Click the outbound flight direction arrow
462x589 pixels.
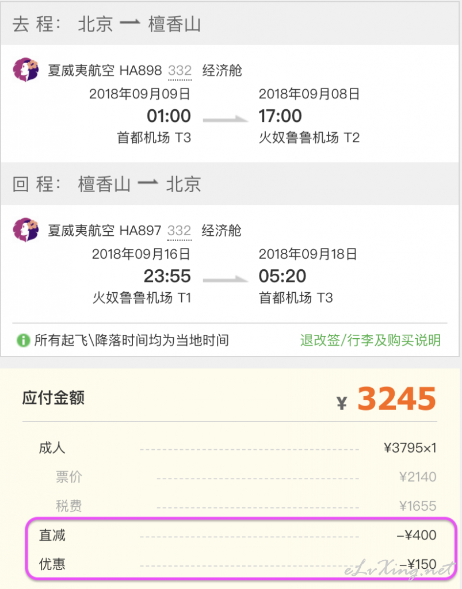click(226, 119)
